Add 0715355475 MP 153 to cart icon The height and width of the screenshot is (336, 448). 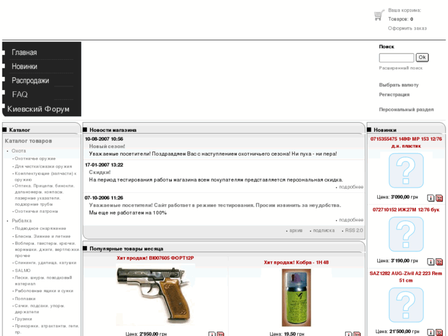point(439,198)
